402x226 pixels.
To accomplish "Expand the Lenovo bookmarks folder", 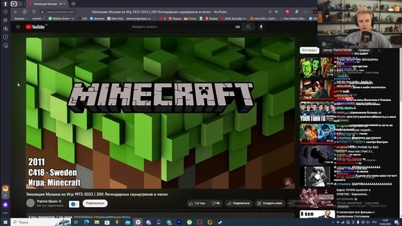I will [38, 18].
